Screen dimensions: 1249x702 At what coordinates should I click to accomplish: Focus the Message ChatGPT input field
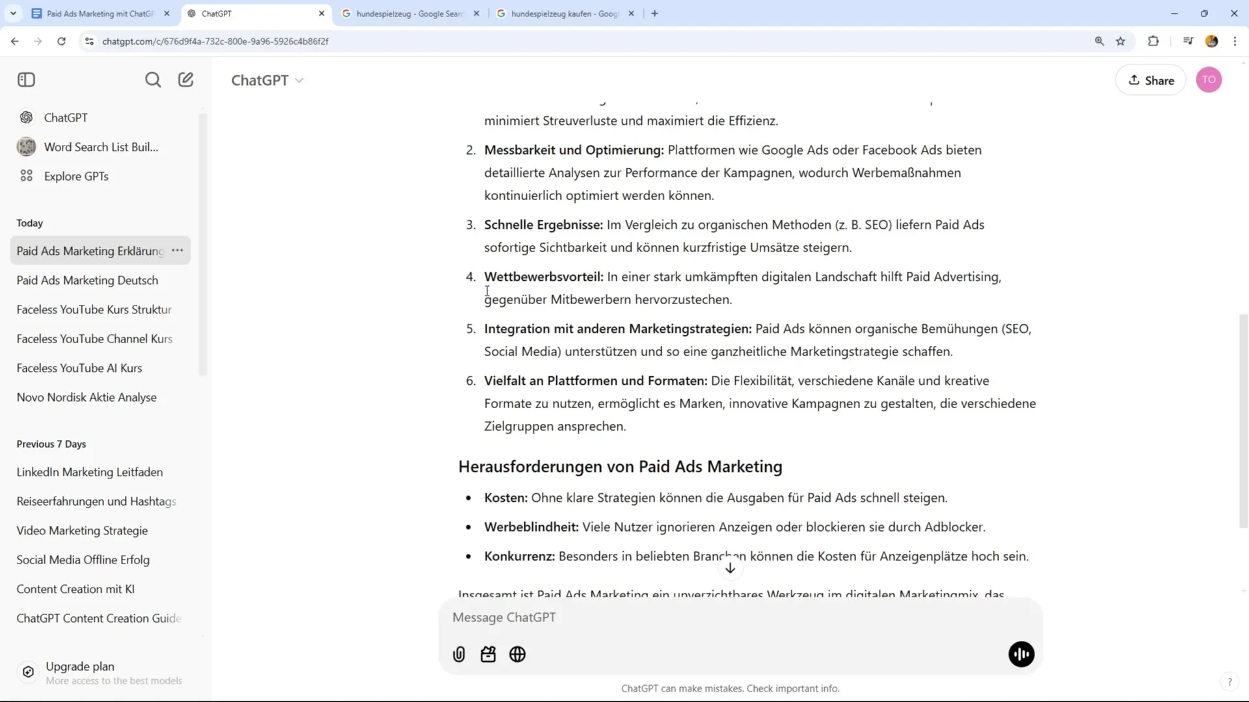[740, 617]
